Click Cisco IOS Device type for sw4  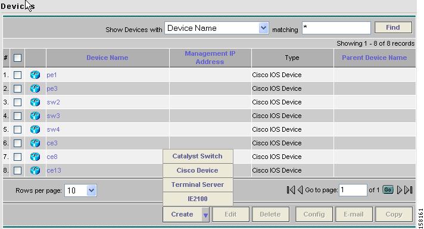click(x=277, y=129)
